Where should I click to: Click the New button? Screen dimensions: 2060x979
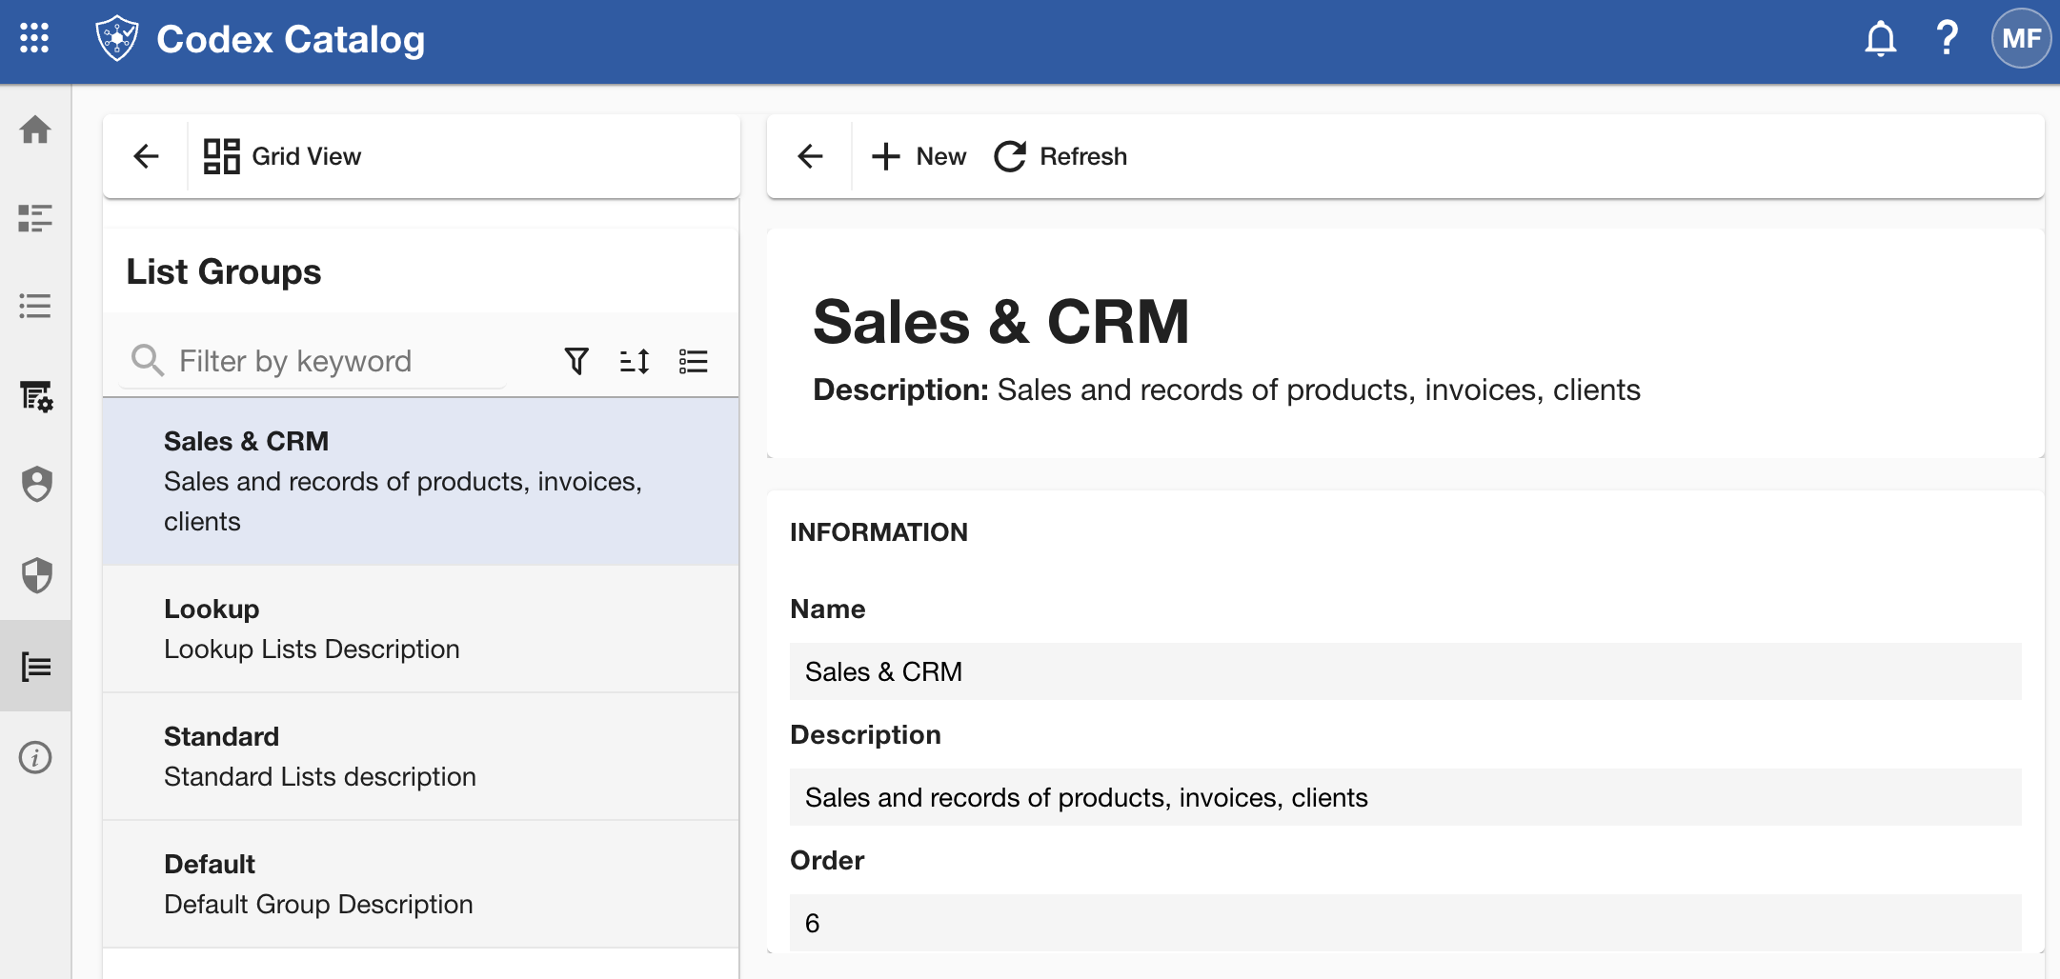[919, 156]
